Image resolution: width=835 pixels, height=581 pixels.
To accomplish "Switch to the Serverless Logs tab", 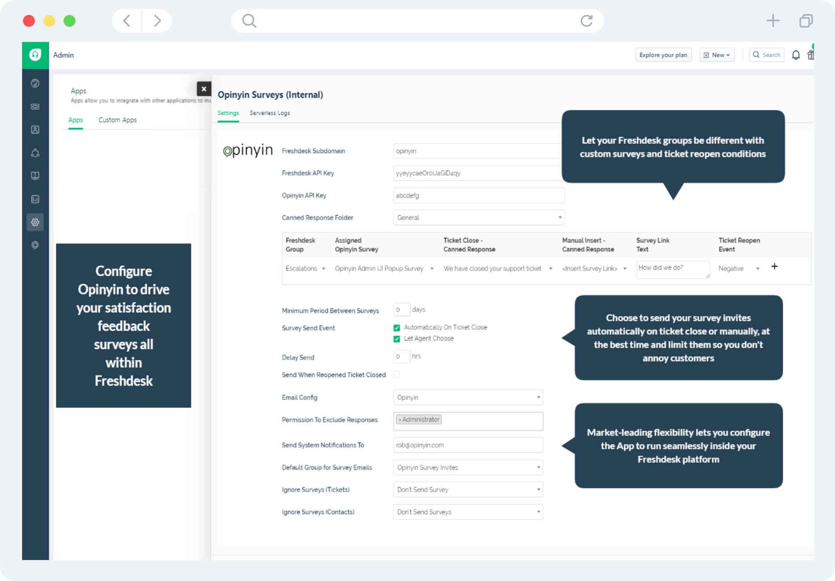I will (x=270, y=113).
